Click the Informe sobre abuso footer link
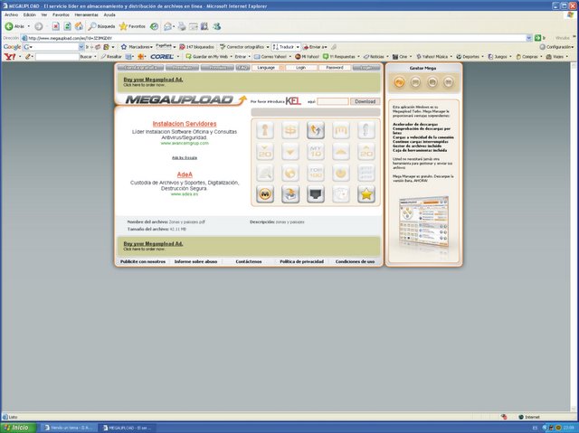This screenshot has height=433, width=579. (195, 261)
